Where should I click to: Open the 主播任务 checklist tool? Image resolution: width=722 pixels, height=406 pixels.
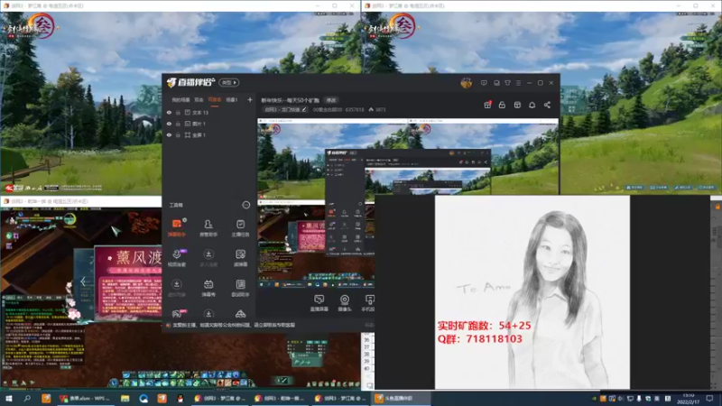click(240, 228)
